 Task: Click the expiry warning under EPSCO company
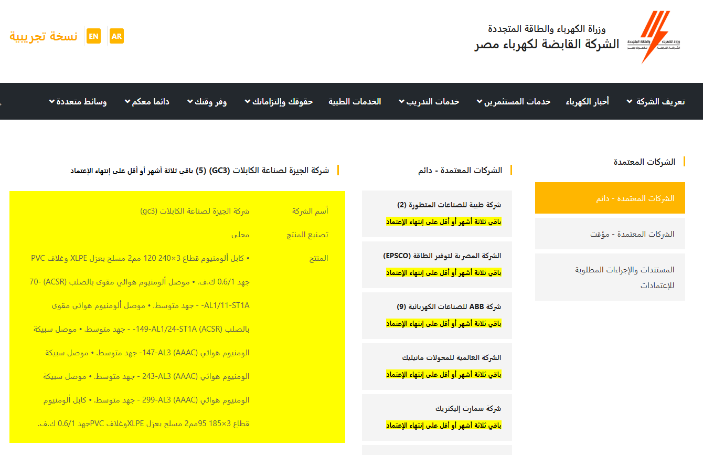[444, 272]
